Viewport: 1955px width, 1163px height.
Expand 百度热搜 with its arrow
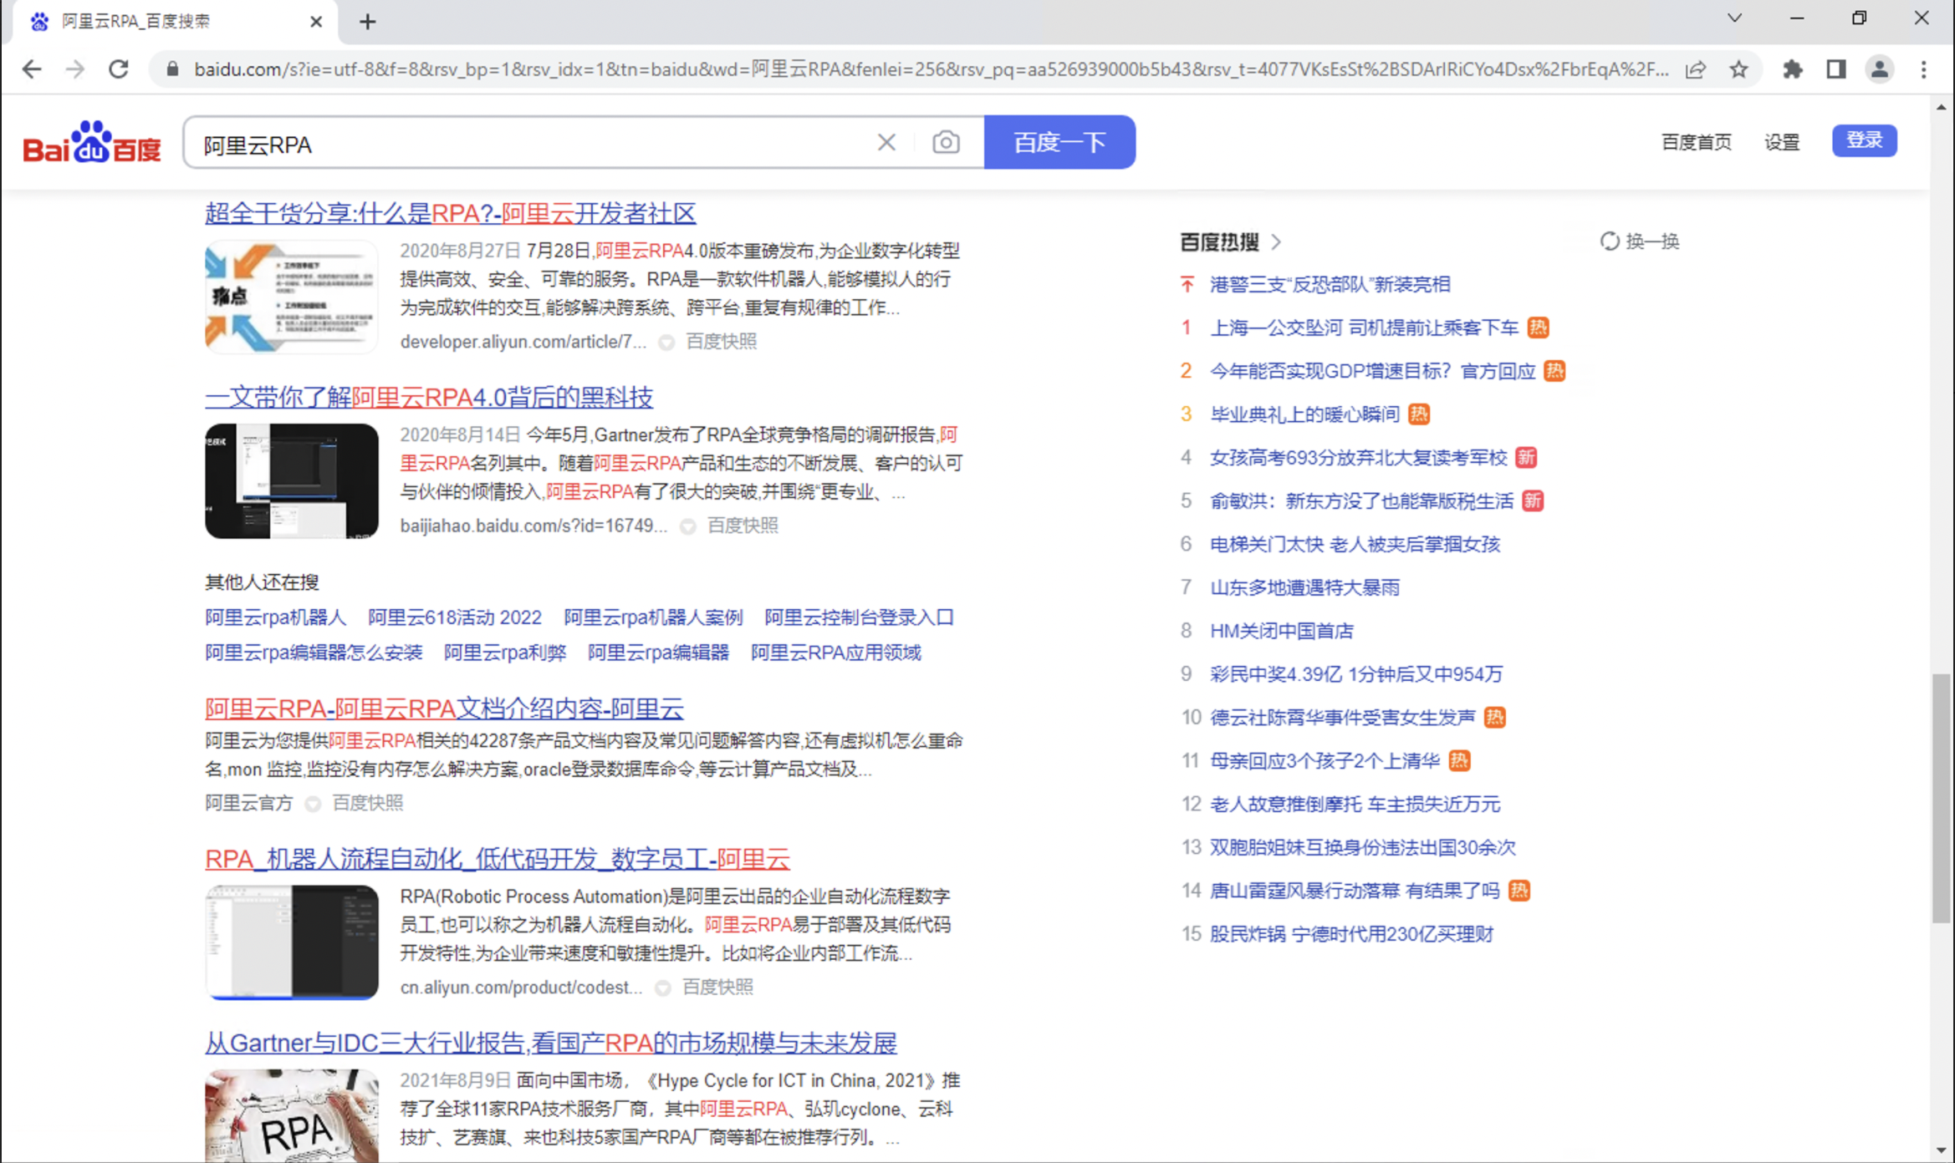(1276, 242)
